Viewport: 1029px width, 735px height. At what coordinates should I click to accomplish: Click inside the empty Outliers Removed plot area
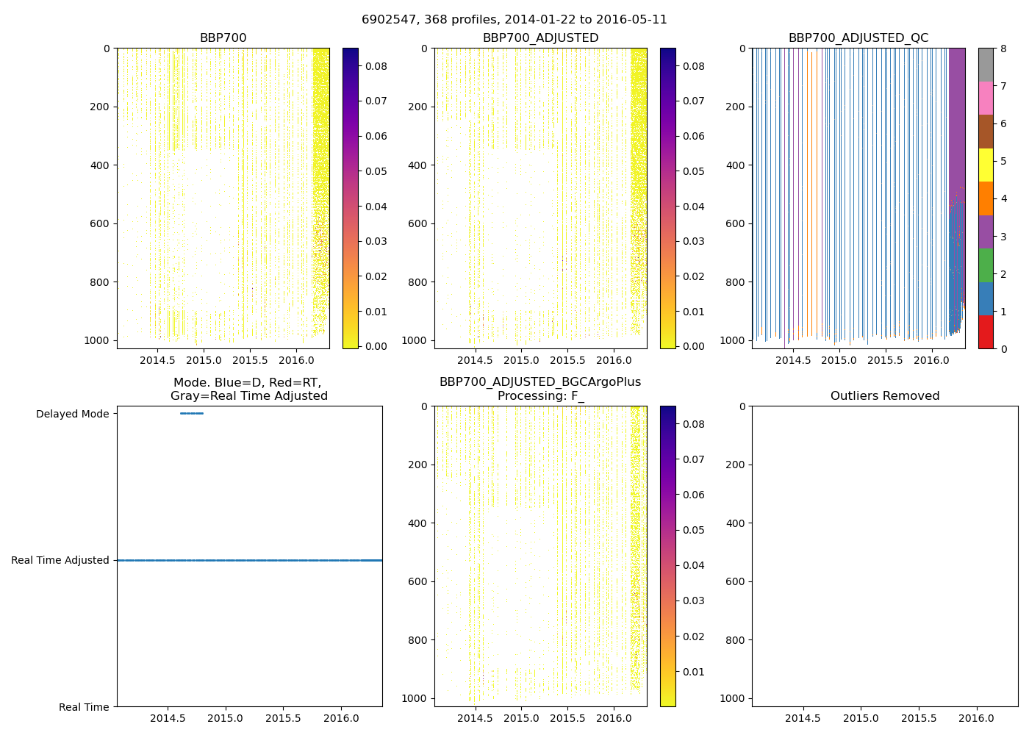point(885,556)
